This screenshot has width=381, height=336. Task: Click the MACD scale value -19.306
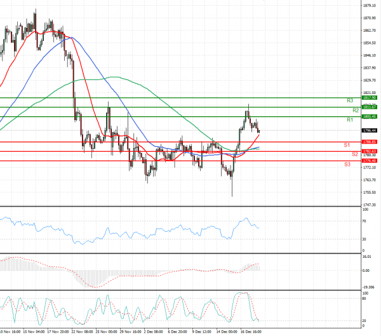[368, 287]
